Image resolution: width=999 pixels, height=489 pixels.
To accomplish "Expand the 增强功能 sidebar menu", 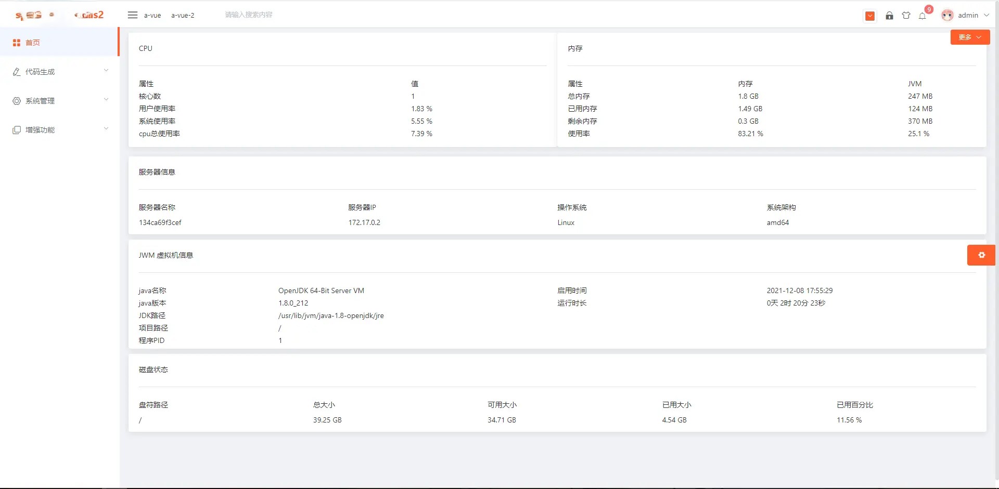I will click(60, 130).
